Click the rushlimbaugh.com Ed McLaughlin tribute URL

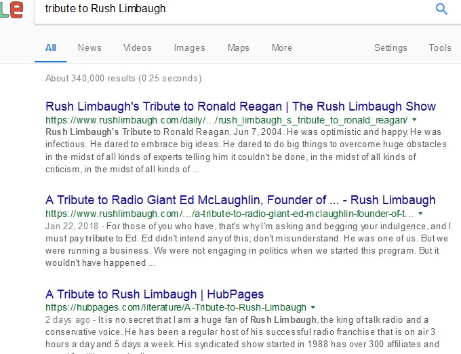(229, 214)
